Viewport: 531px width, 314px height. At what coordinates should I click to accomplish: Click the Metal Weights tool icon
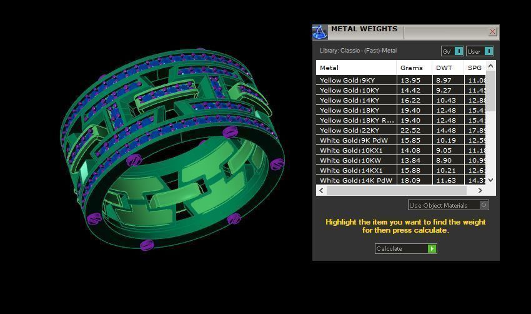click(320, 33)
